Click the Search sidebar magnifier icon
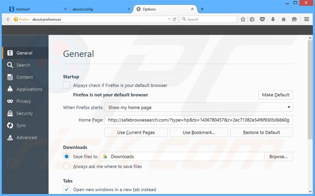 [x=10, y=65]
